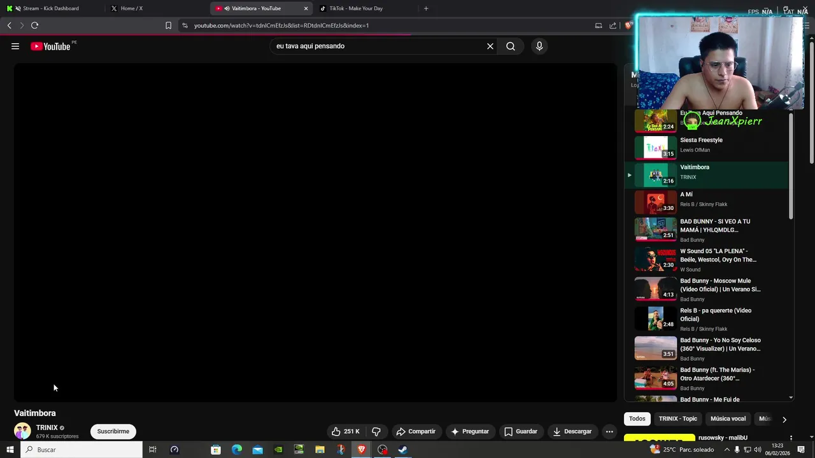Go to YouTube home via logo

[x=50, y=46]
